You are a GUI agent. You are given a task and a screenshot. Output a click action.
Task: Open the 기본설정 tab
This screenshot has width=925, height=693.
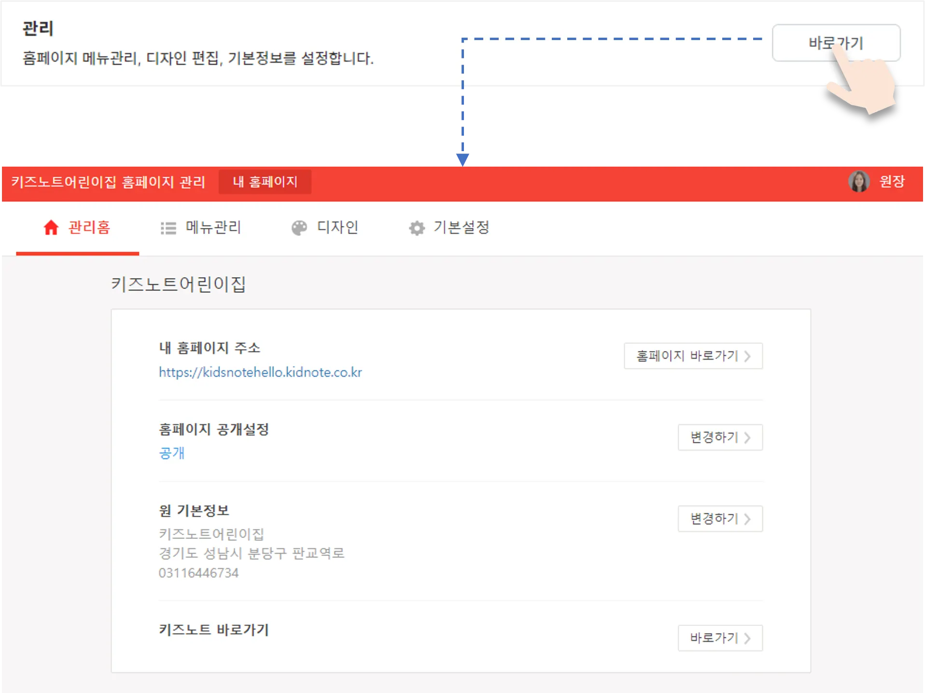[449, 227]
